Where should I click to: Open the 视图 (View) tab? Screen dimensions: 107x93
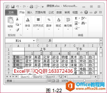click(75, 12)
